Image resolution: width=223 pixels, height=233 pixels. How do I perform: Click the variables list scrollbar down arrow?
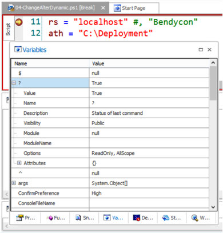pyautogui.click(x=213, y=207)
